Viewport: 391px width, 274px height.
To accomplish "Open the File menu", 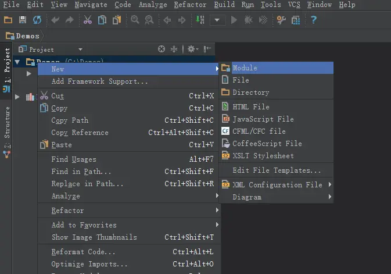I will coord(11,5).
